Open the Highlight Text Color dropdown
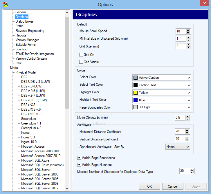The height and width of the screenshot is (194, 211). [162, 100]
